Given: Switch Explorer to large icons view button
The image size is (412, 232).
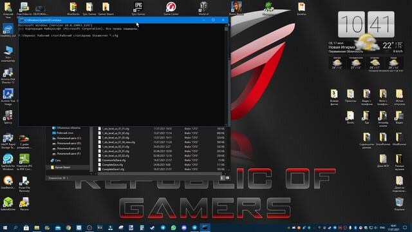Looking at the screenshot, I should pyautogui.click(x=227, y=178).
